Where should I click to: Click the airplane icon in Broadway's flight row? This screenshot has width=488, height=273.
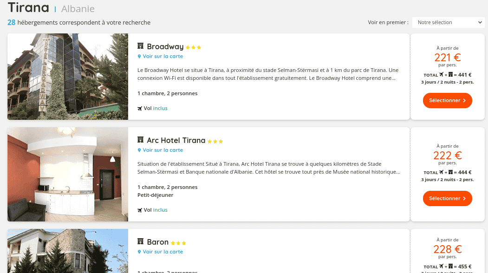[140, 109]
